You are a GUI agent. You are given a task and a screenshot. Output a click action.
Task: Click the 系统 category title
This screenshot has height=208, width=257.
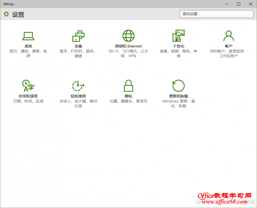[28, 46]
